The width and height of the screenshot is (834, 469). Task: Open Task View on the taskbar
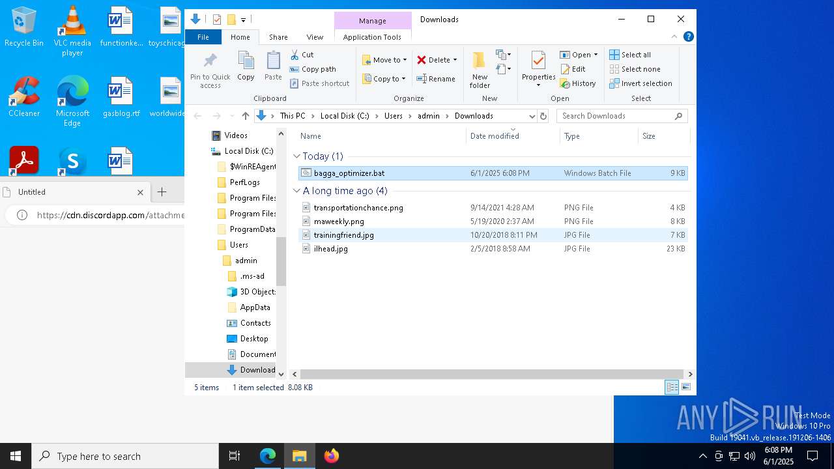(x=235, y=456)
